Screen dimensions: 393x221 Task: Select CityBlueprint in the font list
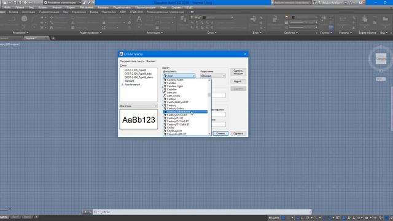click(x=185, y=131)
